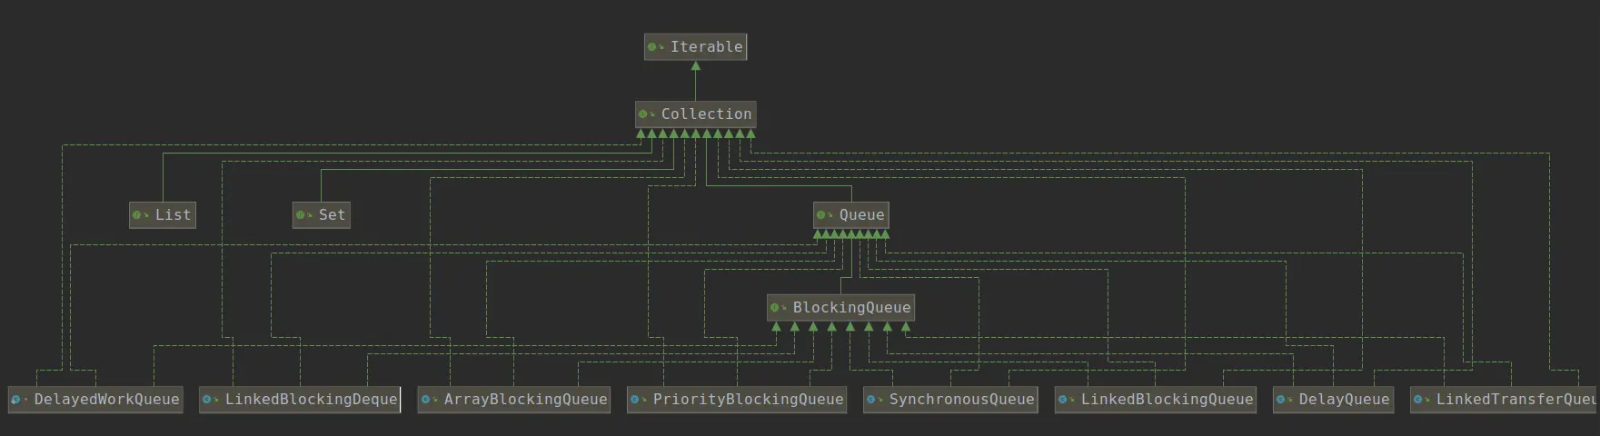Click the class icon beside PriorityBlockingQueue
1600x436 pixels.
click(636, 400)
